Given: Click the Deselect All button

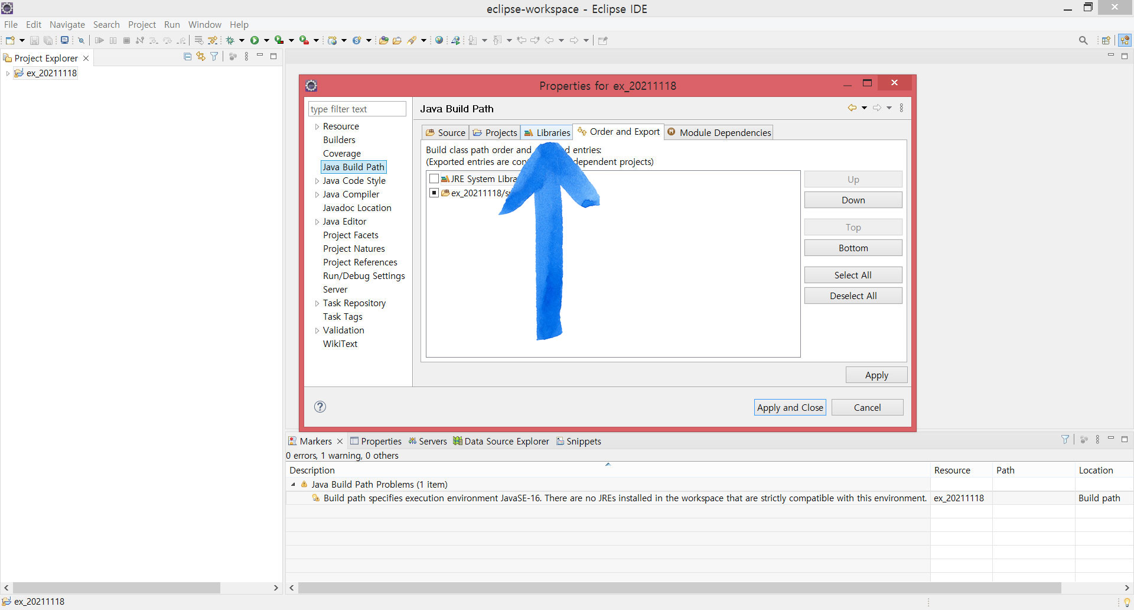Looking at the screenshot, I should tap(853, 296).
